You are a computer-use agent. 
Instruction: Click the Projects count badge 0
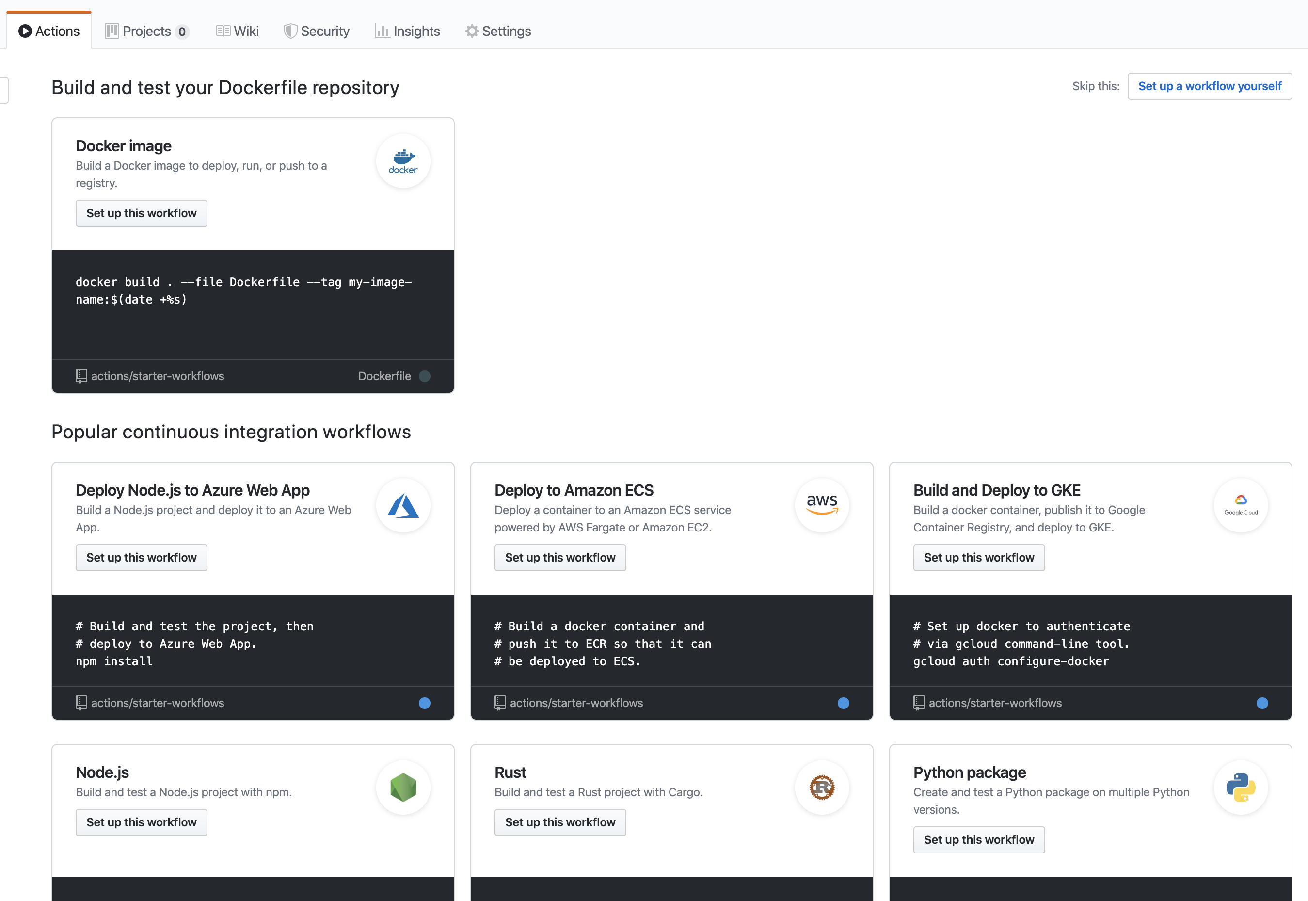pos(182,32)
